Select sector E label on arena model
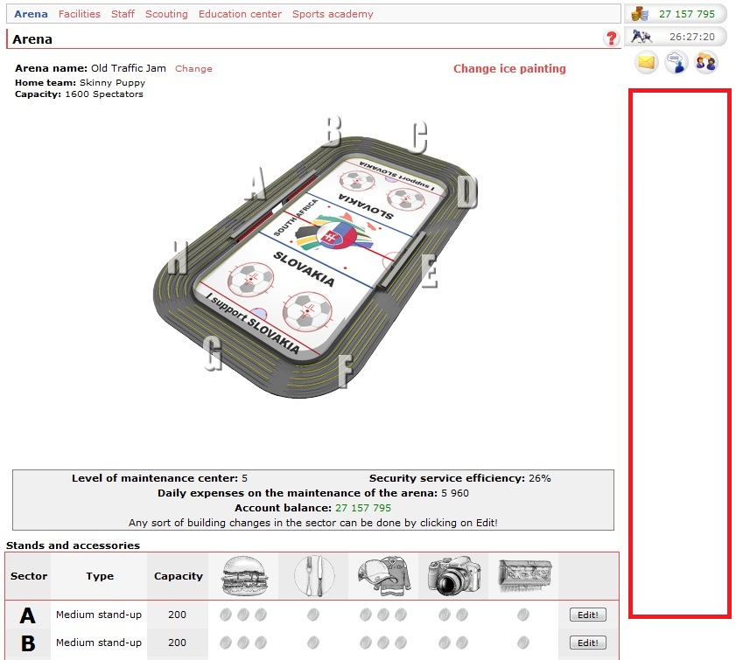The width and height of the screenshot is (736, 660). 430,271
